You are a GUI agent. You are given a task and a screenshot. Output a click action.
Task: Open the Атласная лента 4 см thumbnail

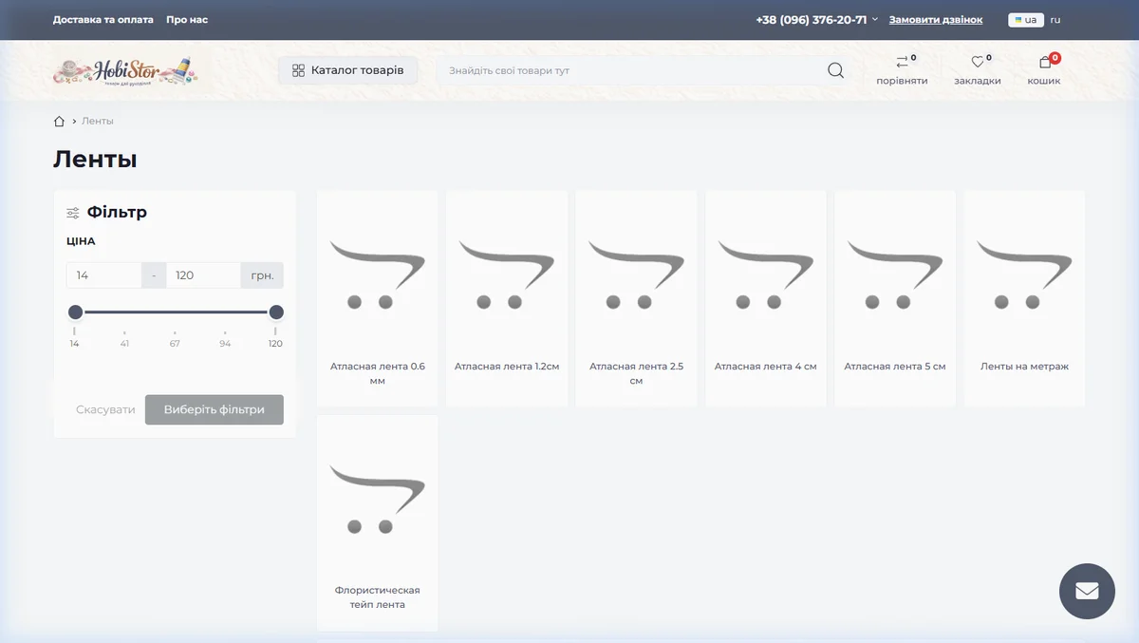point(766,274)
